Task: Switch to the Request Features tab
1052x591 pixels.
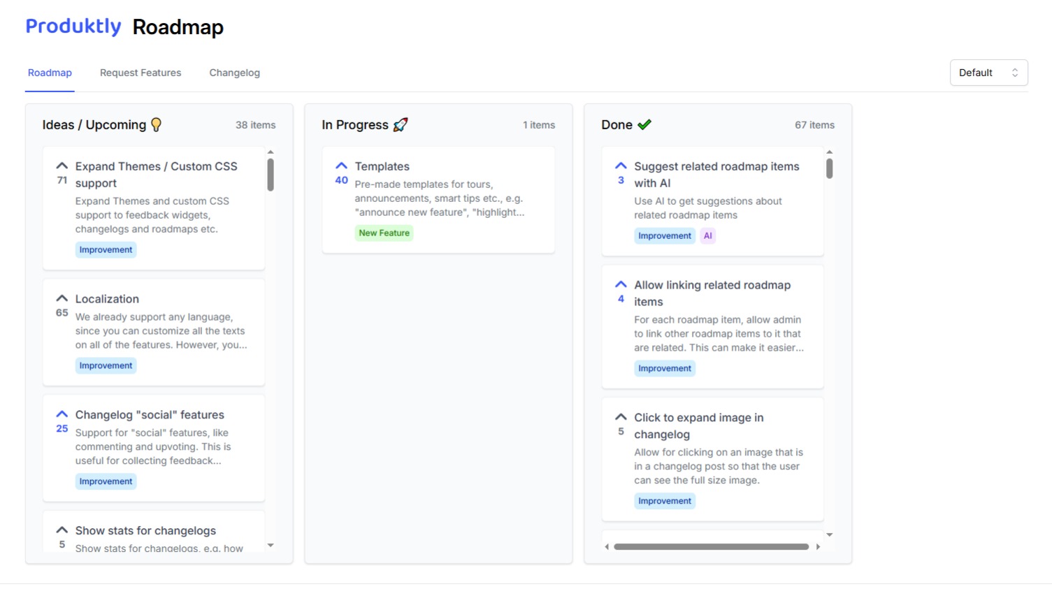Action: pyautogui.click(x=140, y=73)
